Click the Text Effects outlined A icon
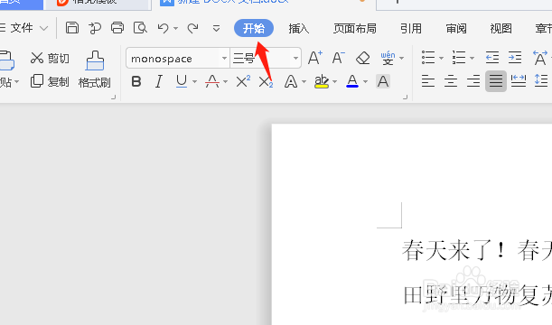This screenshot has width=552, height=325. [x=290, y=81]
